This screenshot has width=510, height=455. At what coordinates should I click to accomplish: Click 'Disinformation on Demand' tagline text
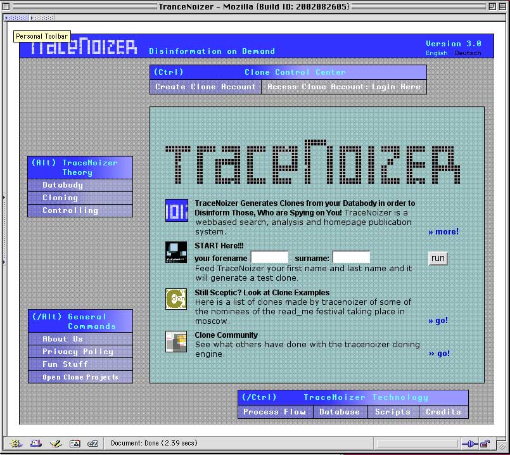click(212, 51)
